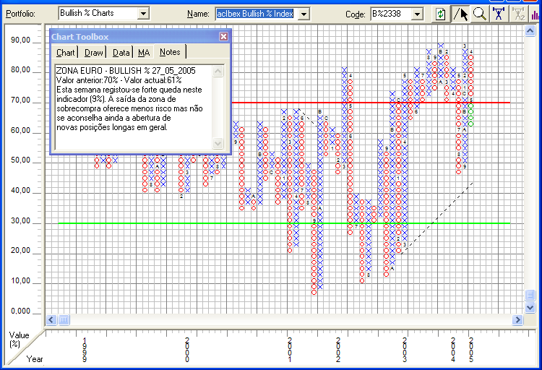Activate the magnifying glass zoom tool
542x370 pixels.
pos(479,14)
